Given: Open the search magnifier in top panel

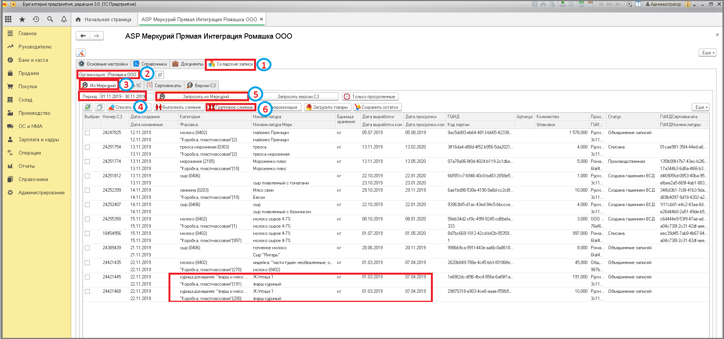Looking at the screenshot, I should point(50,19).
